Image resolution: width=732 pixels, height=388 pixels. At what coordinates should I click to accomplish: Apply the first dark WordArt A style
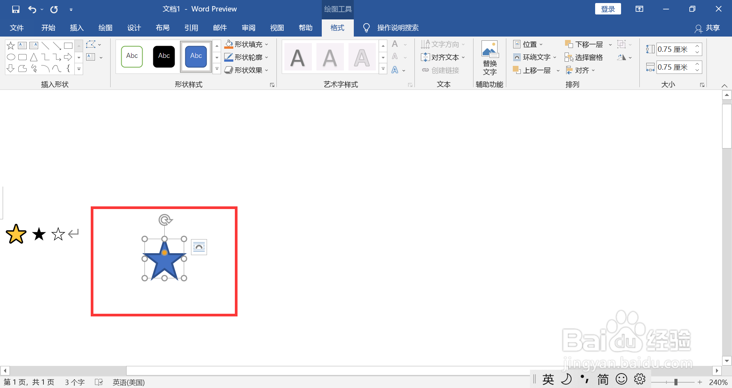click(x=298, y=57)
